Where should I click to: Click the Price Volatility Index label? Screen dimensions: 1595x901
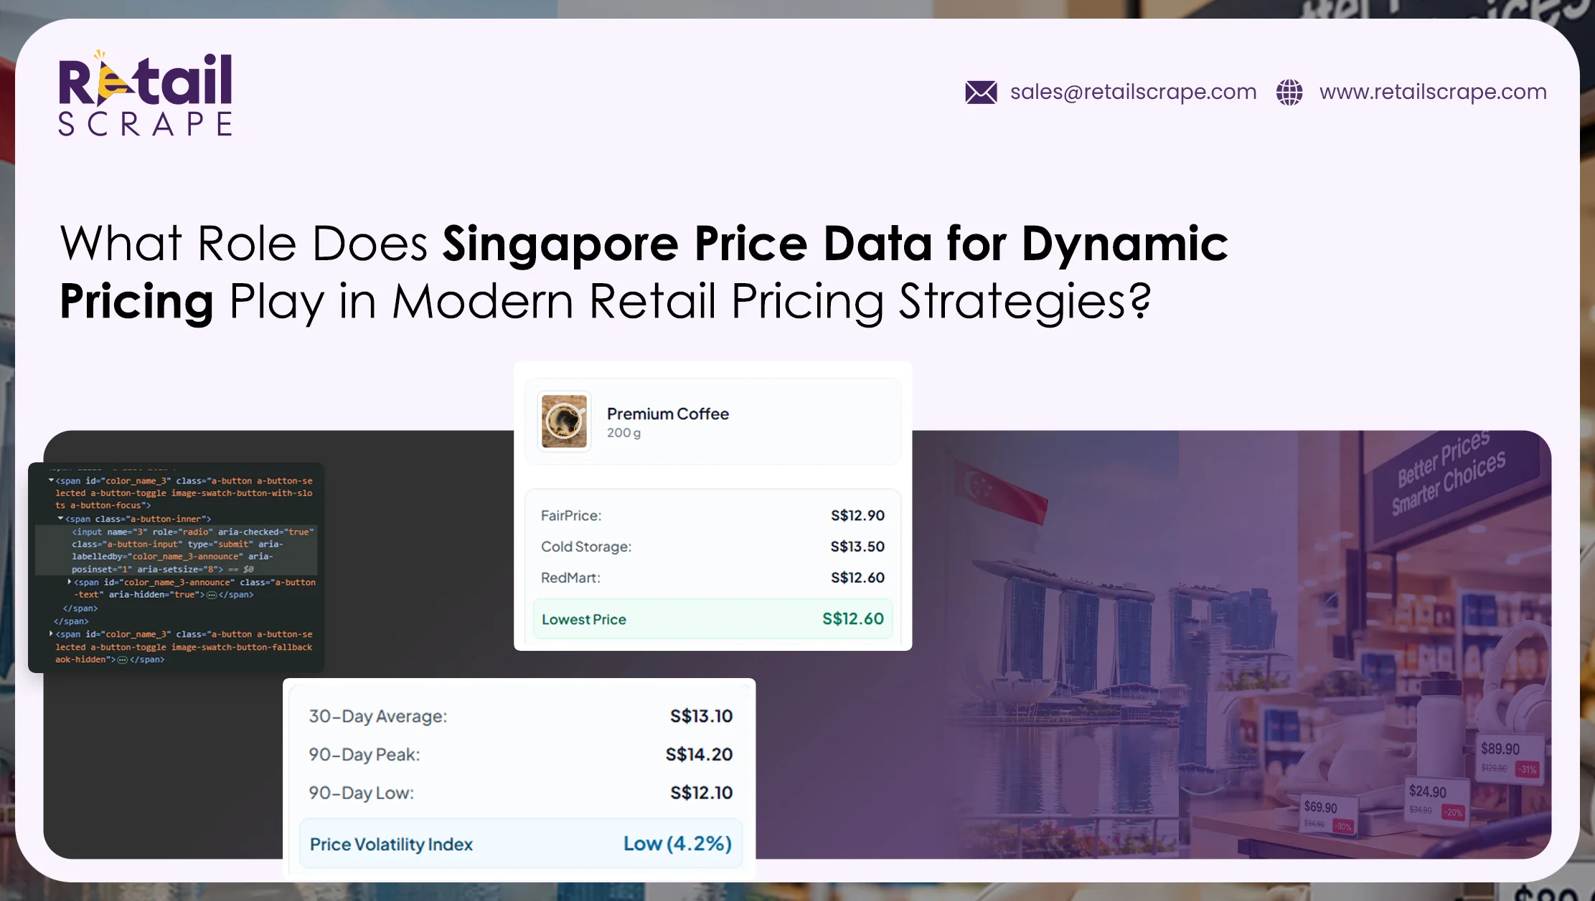[391, 844]
